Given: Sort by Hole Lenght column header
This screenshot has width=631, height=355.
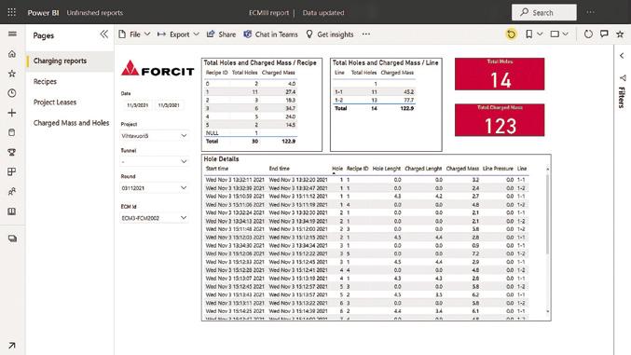Looking at the screenshot, I should (386, 169).
